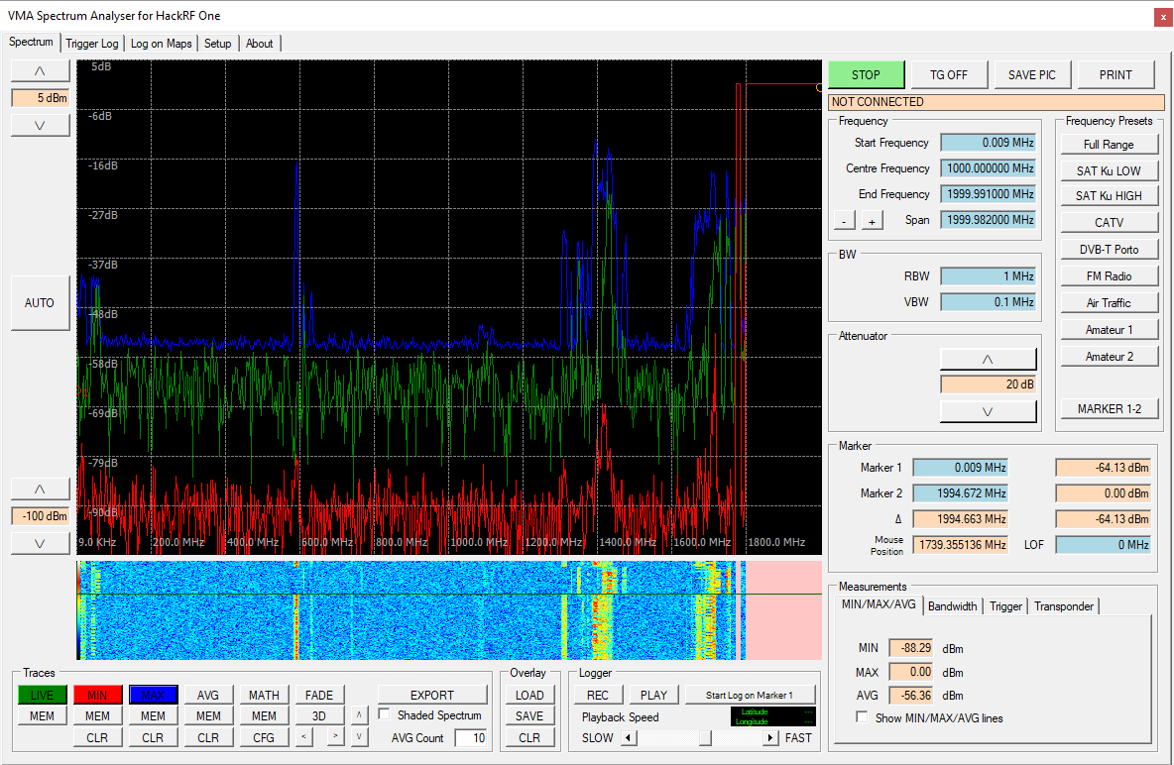Increase the span with the plus stepper
The height and width of the screenshot is (765, 1174).
[872, 220]
